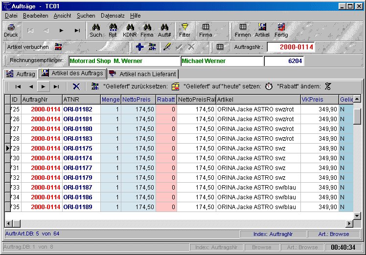Screen dimensions: 366x255
Task: Delete article row with X icon
Action: [76, 86]
